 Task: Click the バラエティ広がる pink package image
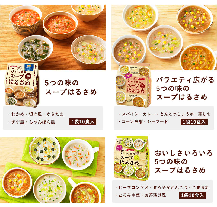coord(133,85)
